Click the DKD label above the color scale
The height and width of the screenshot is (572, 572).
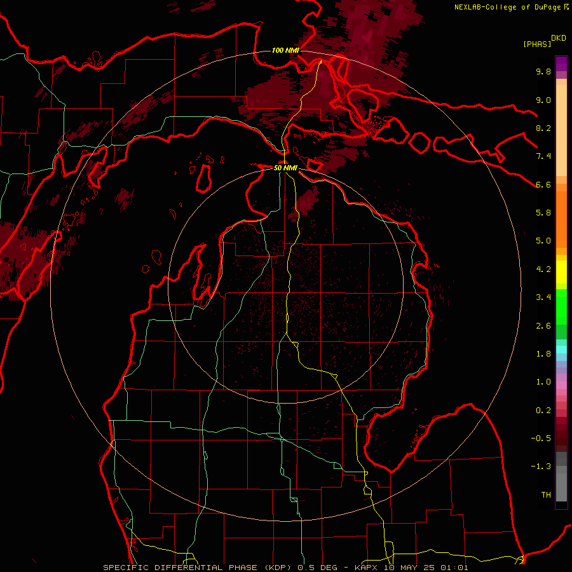coord(559,37)
